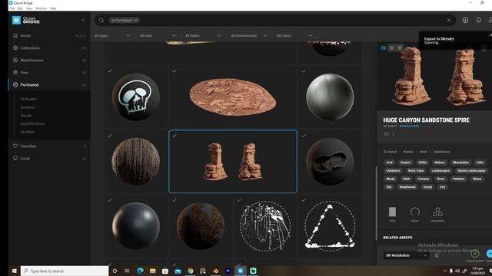Select the brushed gray metal sphere
This screenshot has height=276, width=492.
tap(330, 97)
